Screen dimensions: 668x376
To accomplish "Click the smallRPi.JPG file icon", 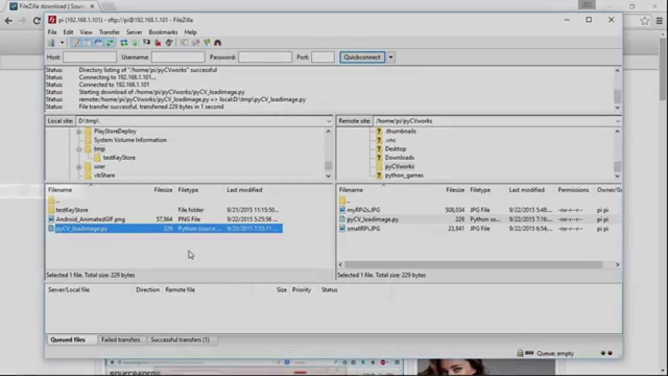I will 342,229.
